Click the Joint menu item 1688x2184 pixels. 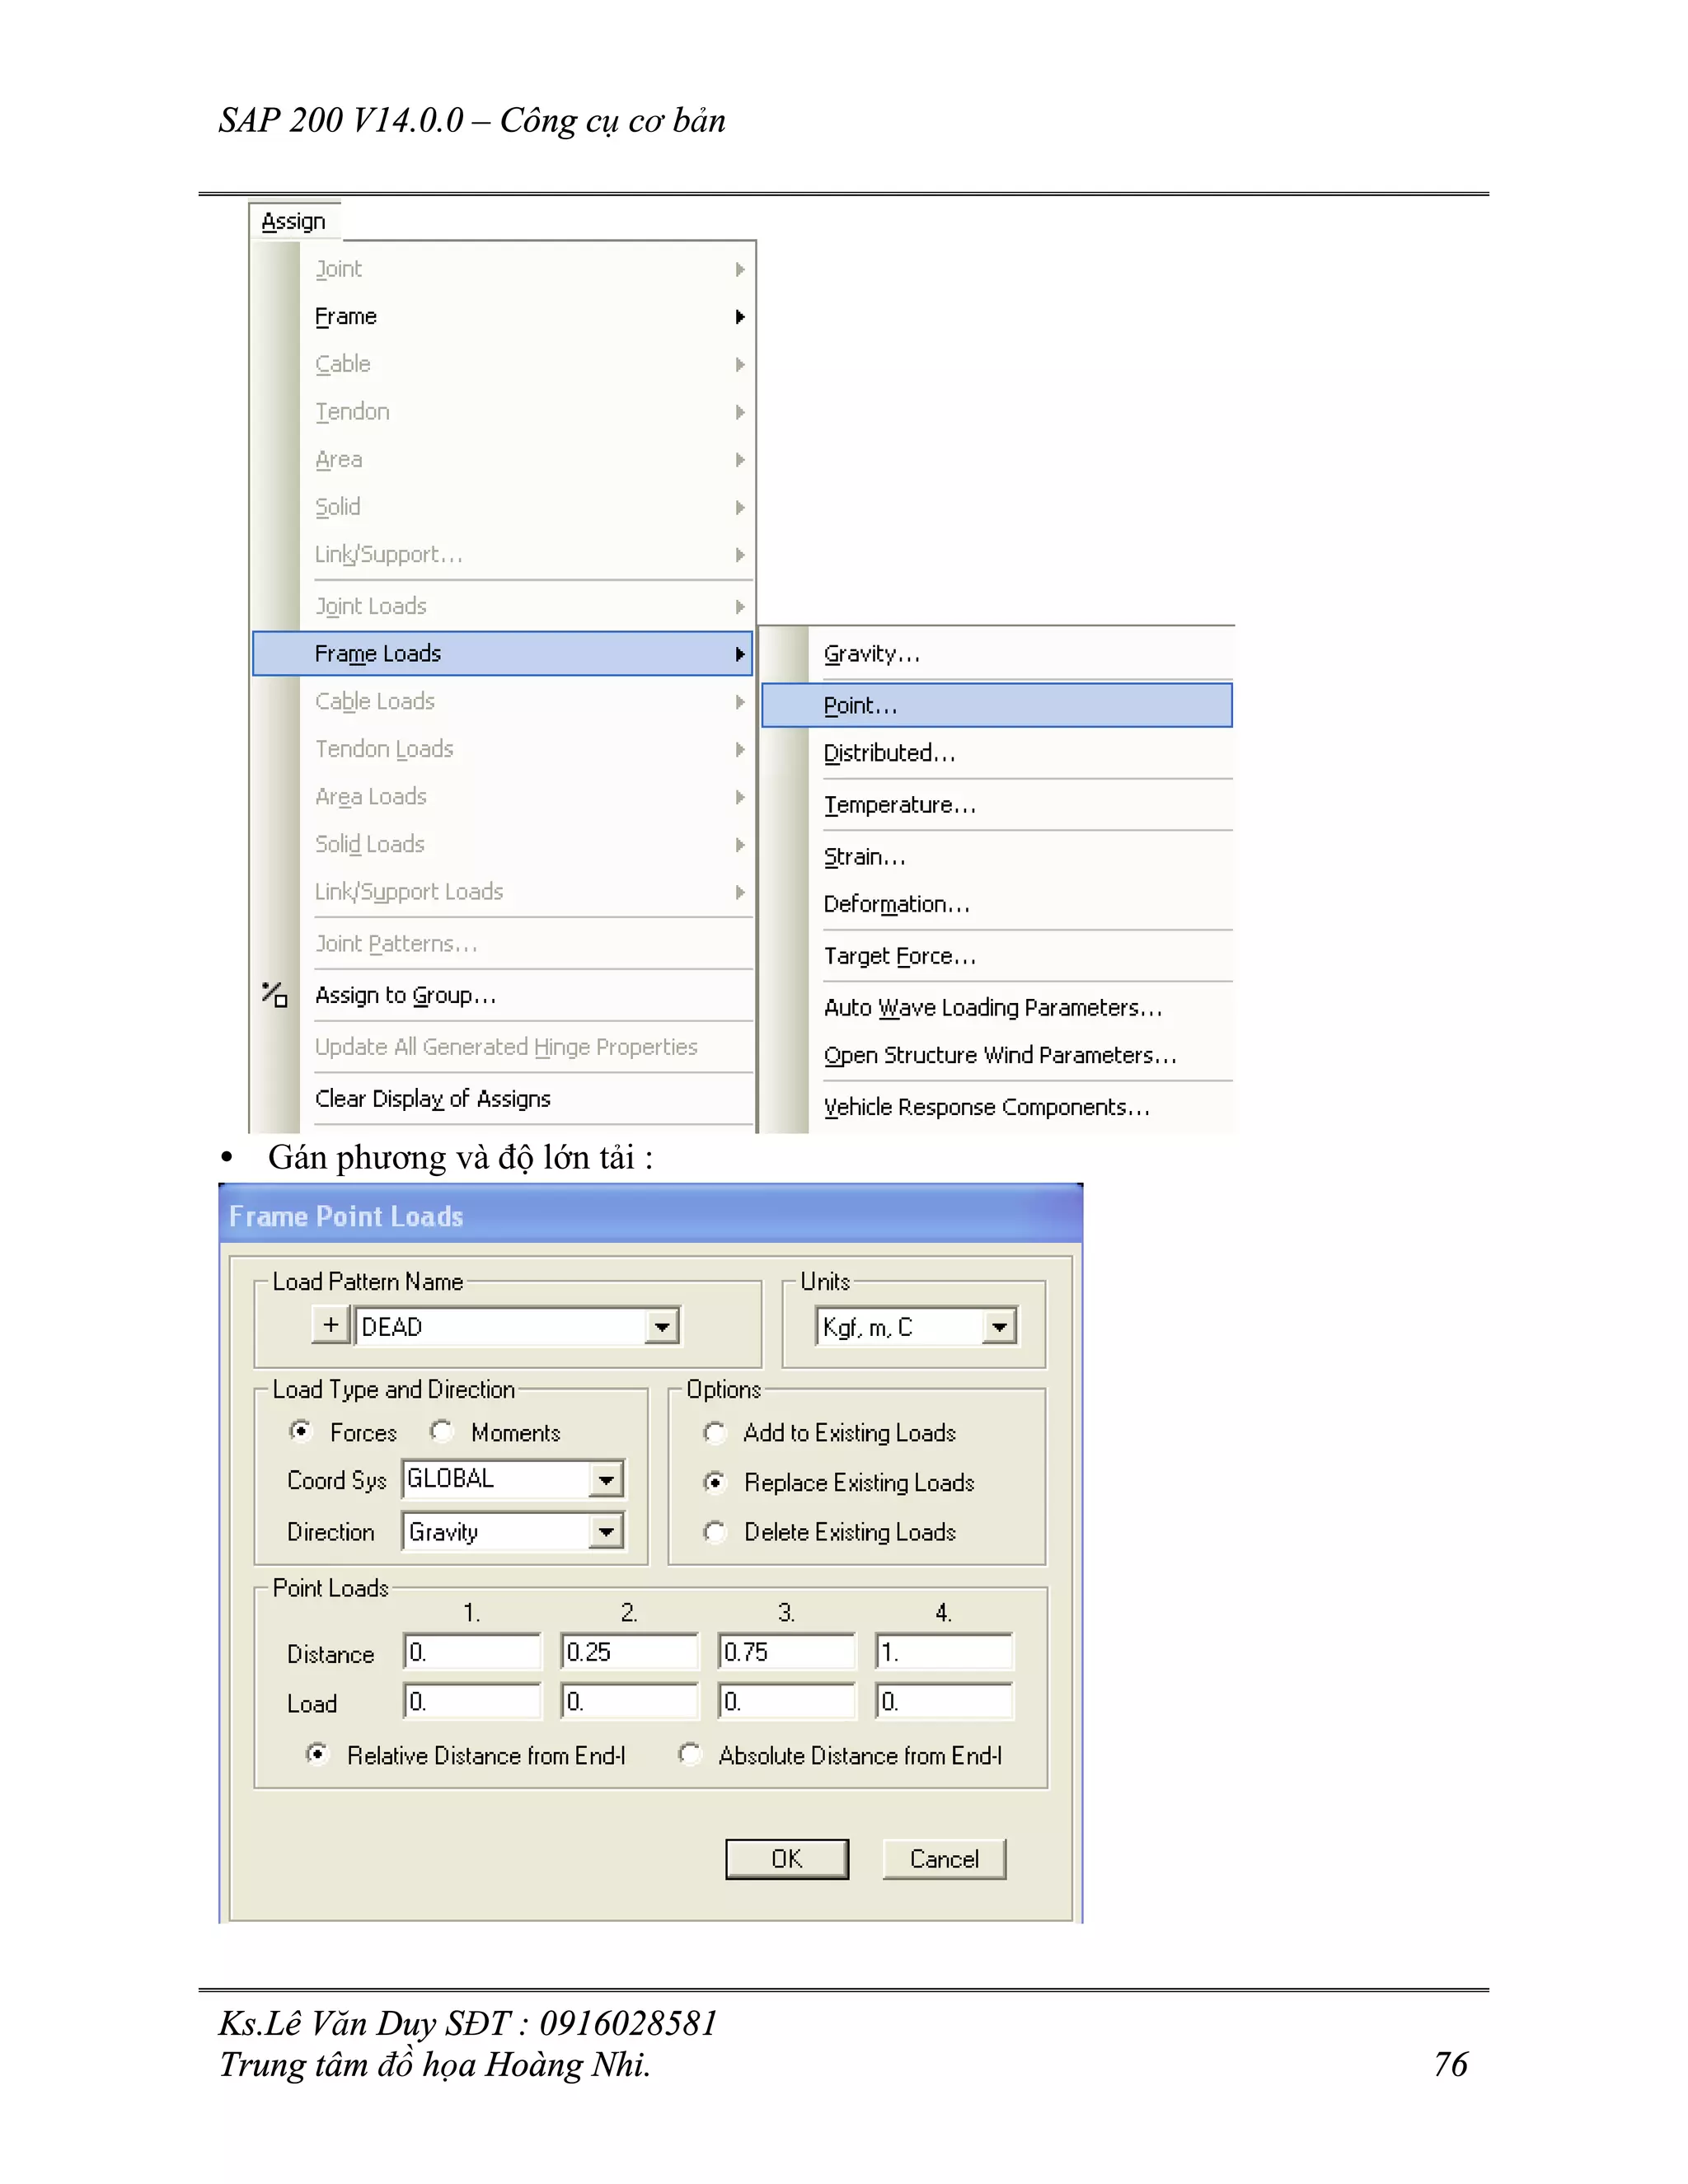click(503, 269)
